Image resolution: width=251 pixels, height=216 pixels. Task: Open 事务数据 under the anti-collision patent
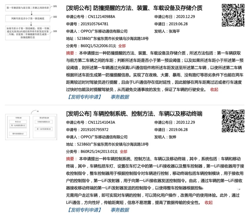[x=120, y=97]
